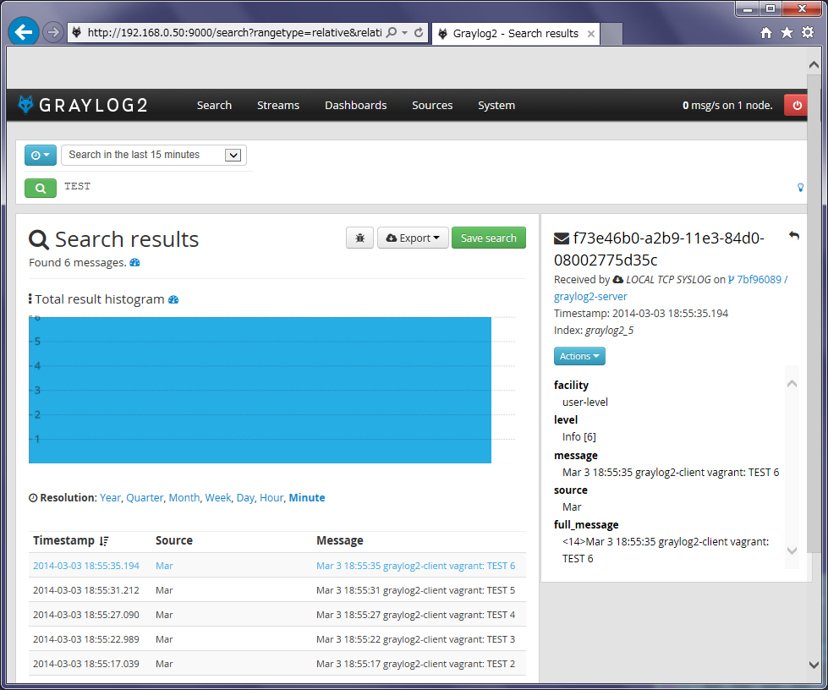The image size is (828, 690).
Task: Set histogram resolution to Hour
Action: point(272,498)
